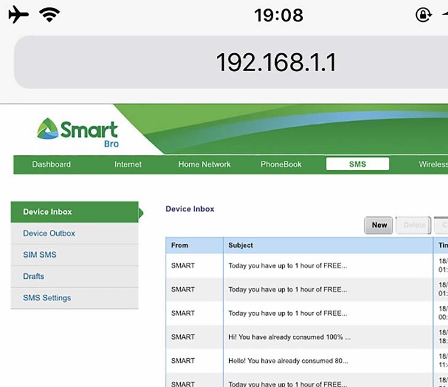The image size is (448, 387).
Task: Open Device Outbox in the sidebar
Action: pos(75,233)
